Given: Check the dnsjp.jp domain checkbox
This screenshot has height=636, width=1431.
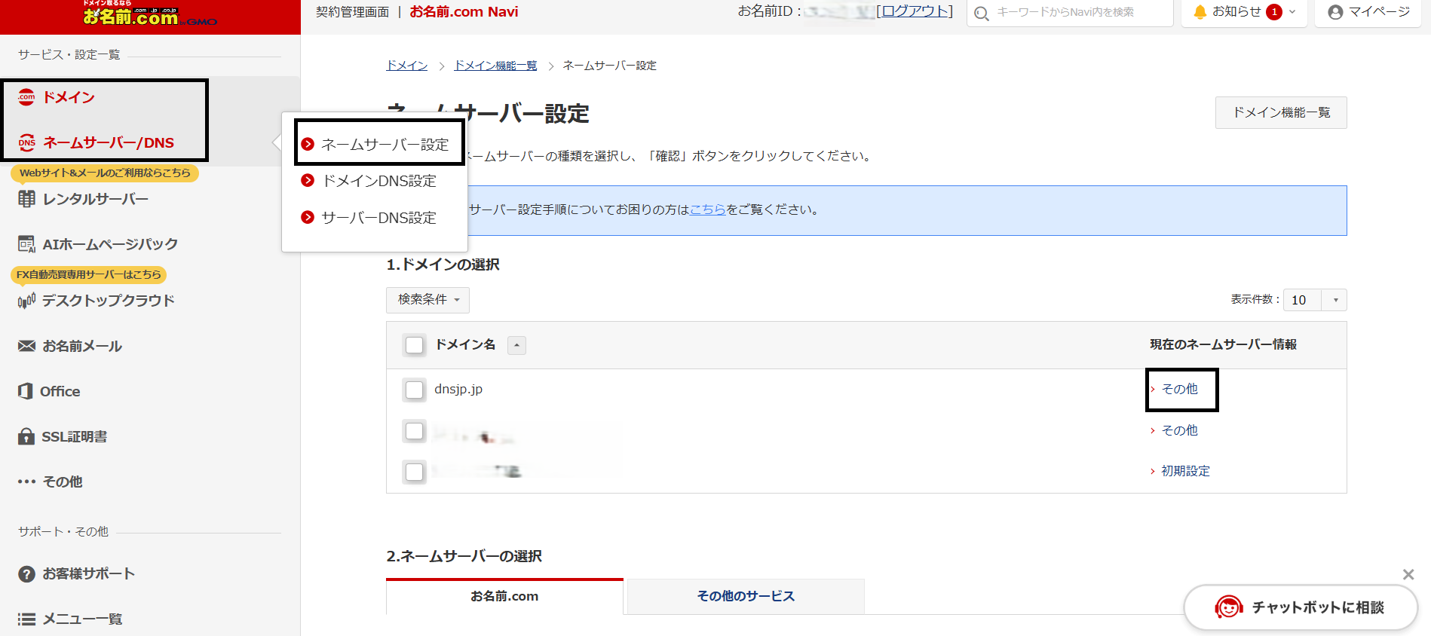Looking at the screenshot, I should pyautogui.click(x=415, y=390).
